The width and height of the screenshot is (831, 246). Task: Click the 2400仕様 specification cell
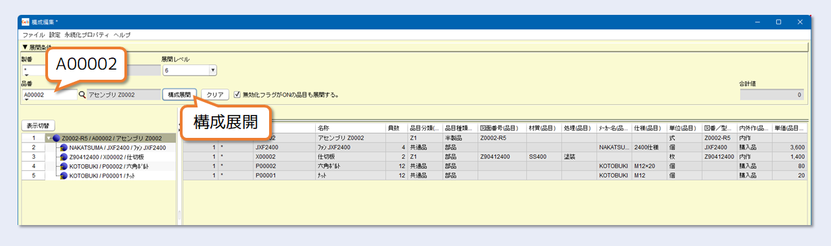(649, 147)
